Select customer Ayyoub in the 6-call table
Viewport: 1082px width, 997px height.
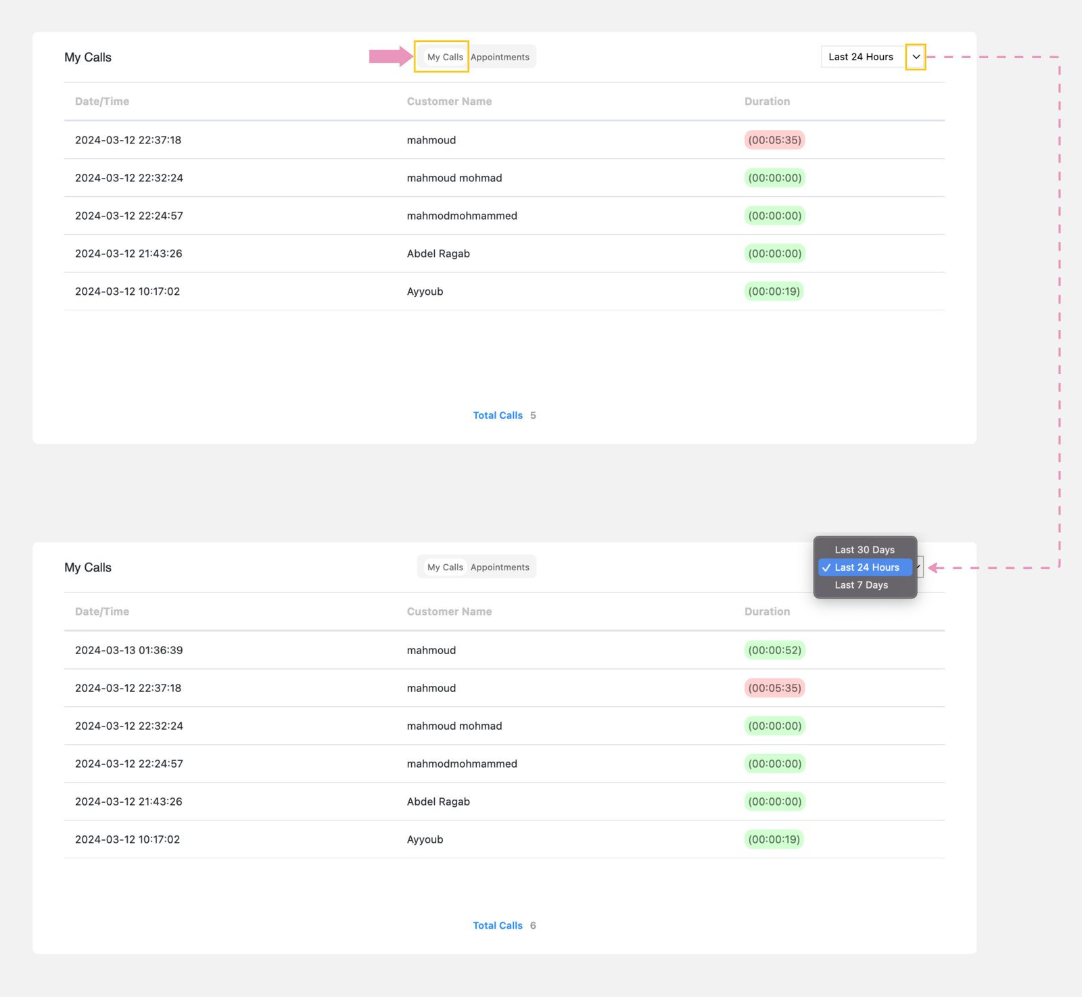pos(425,839)
